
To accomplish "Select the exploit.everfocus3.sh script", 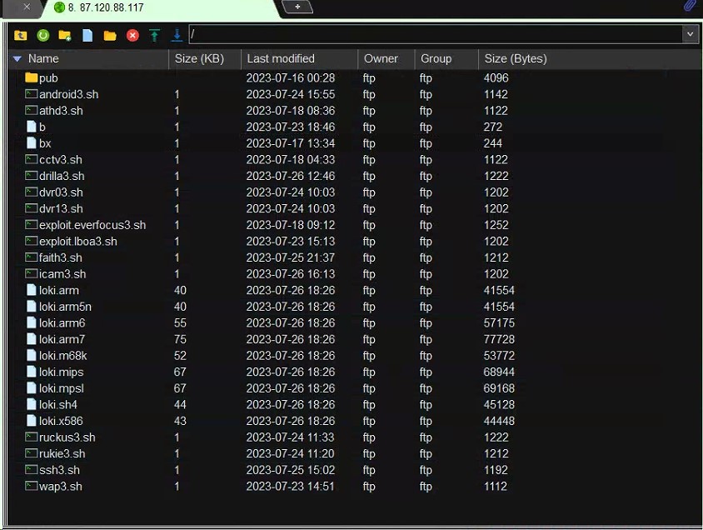I will pyautogui.click(x=92, y=225).
